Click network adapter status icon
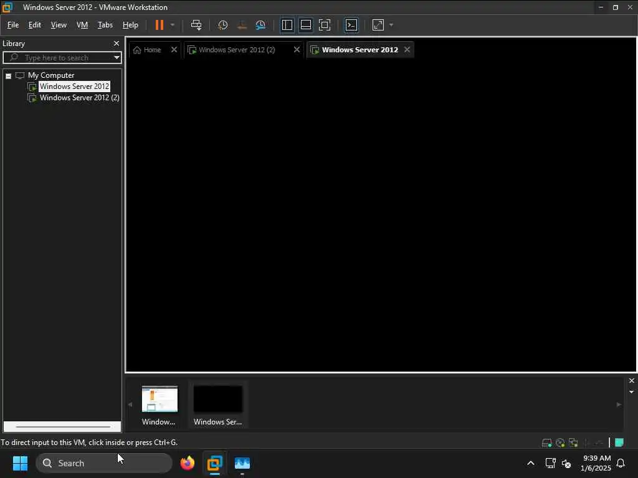The image size is (638, 478). (573, 443)
